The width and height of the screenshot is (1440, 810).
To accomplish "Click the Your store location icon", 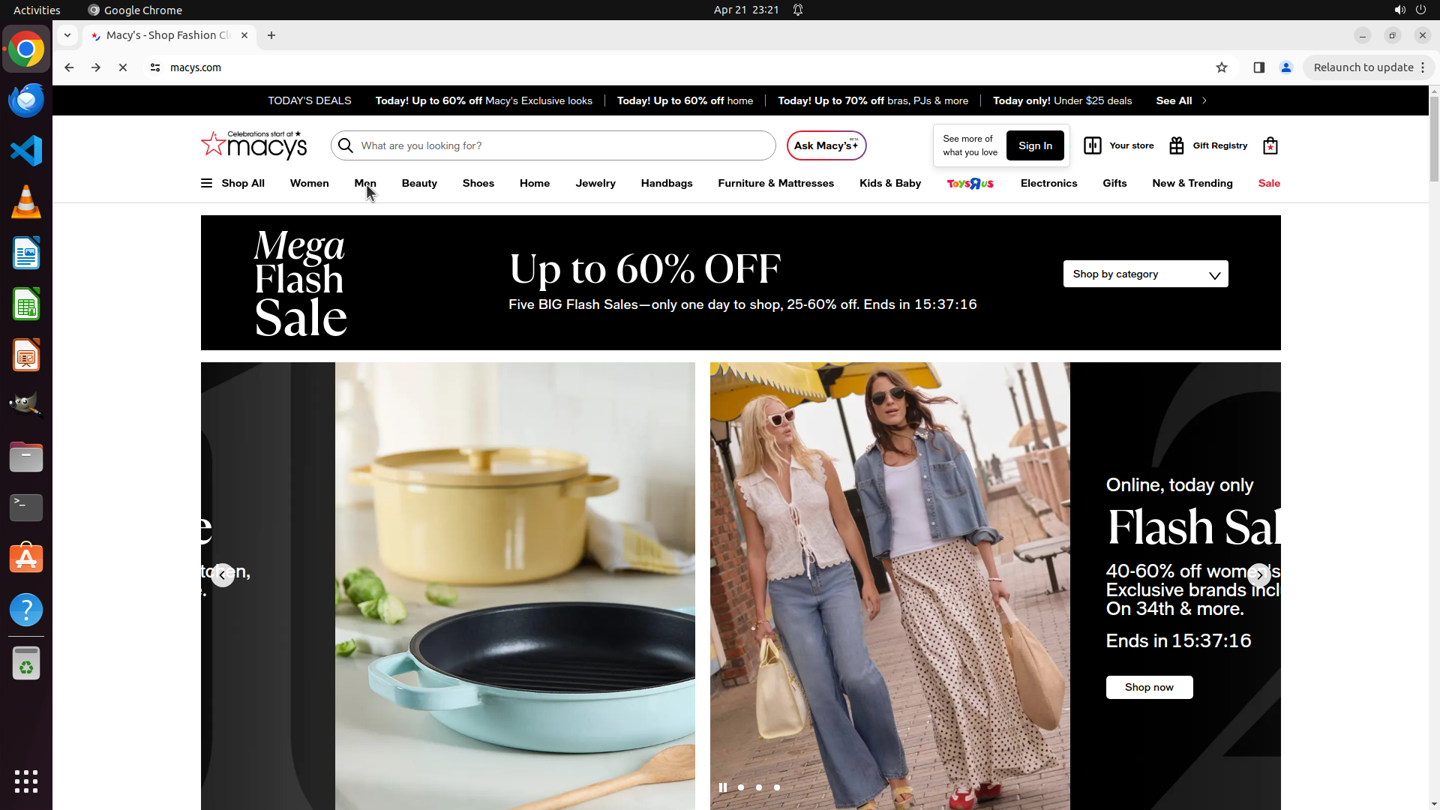I will point(1092,145).
